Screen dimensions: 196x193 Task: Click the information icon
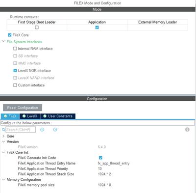[187, 130]
